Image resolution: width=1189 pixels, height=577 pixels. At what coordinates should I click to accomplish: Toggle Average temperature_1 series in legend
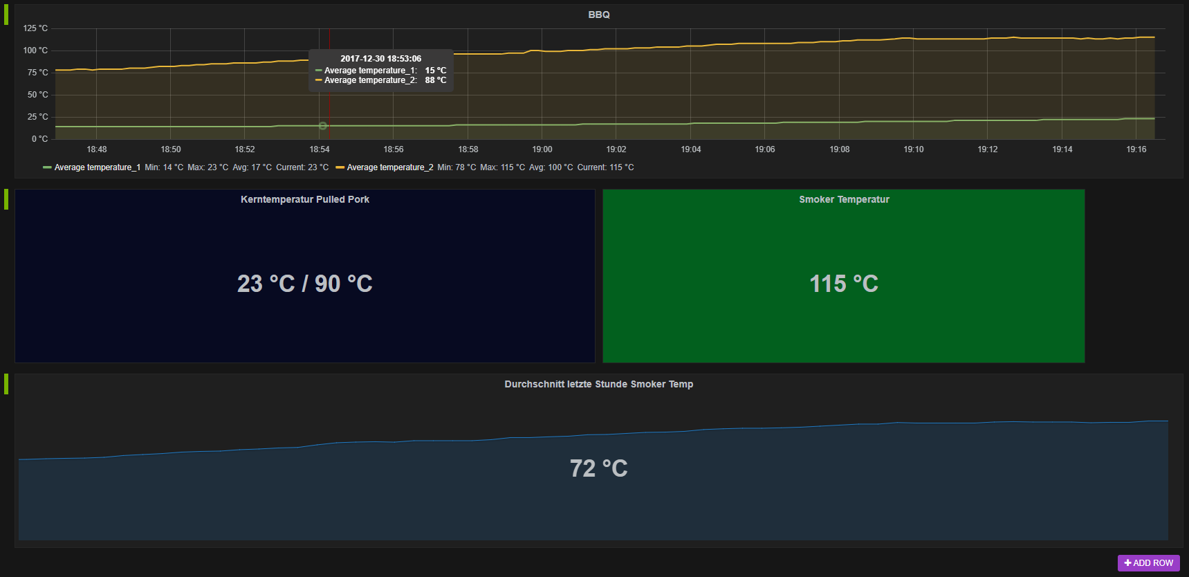click(x=97, y=167)
